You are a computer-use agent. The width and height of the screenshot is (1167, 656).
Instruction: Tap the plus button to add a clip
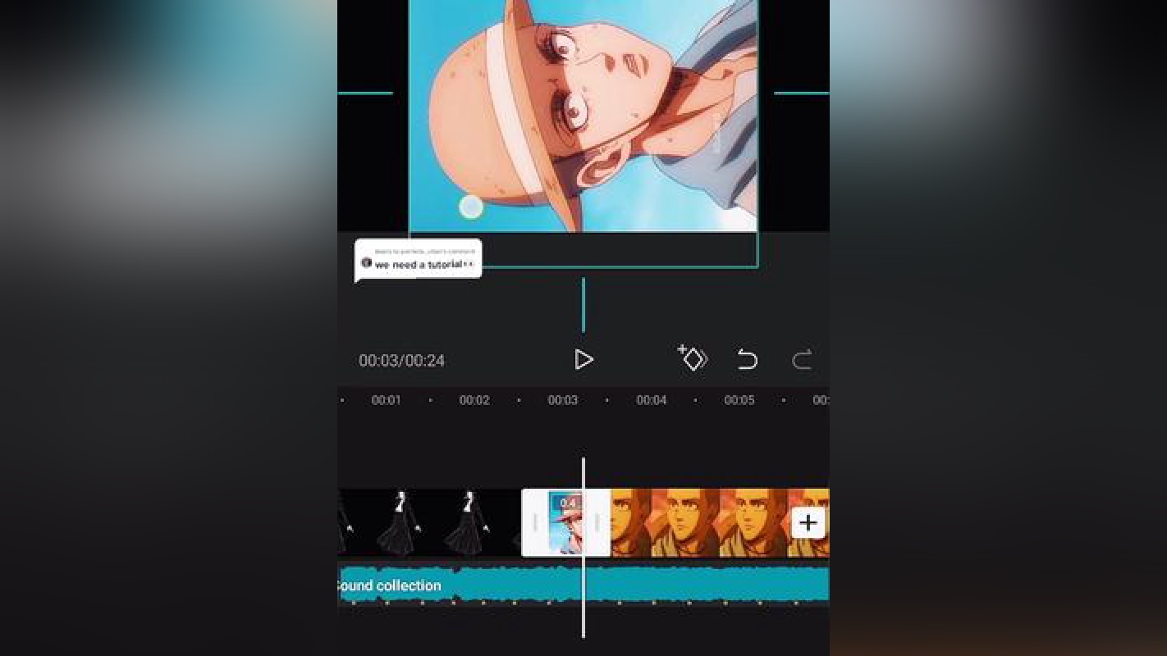pos(808,522)
